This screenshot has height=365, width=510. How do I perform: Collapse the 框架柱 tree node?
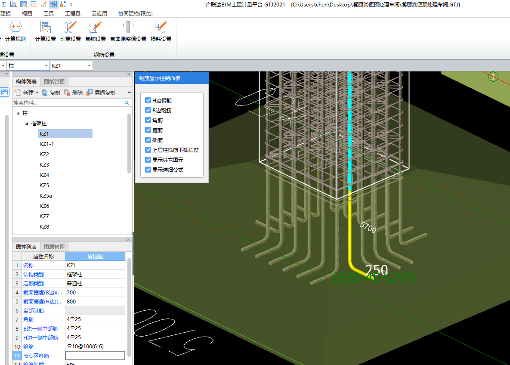point(27,124)
